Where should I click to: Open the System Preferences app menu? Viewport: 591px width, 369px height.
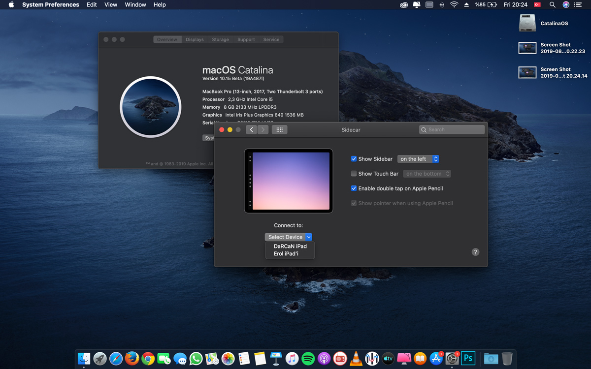(x=51, y=4)
